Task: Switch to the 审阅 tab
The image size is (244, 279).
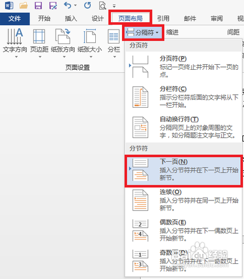Action: (x=217, y=18)
